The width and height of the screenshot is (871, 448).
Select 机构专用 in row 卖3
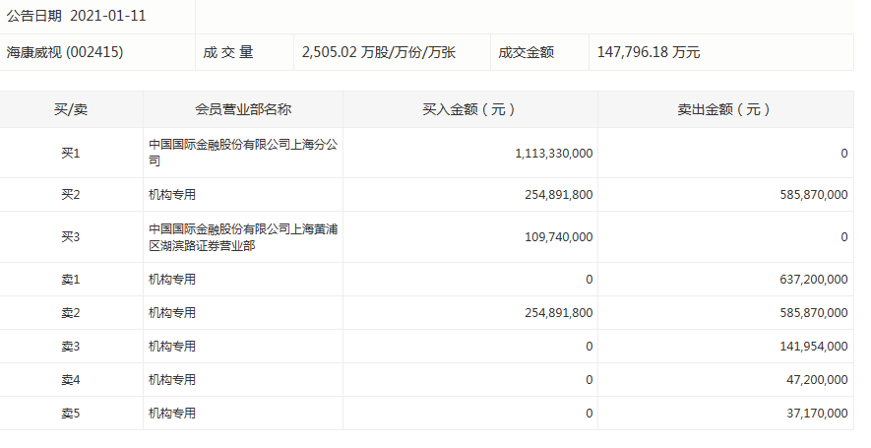tap(172, 347)
